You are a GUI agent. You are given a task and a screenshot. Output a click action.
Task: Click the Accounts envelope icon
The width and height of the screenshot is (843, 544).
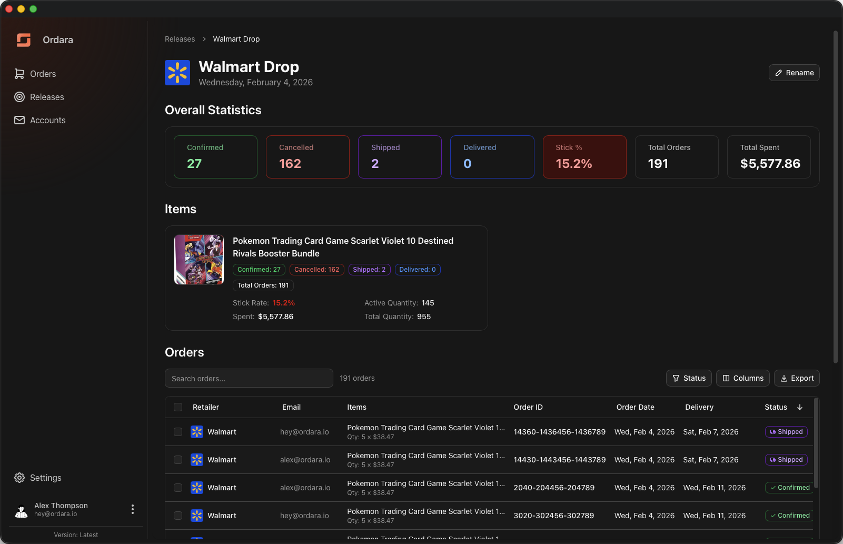[19, 120]
